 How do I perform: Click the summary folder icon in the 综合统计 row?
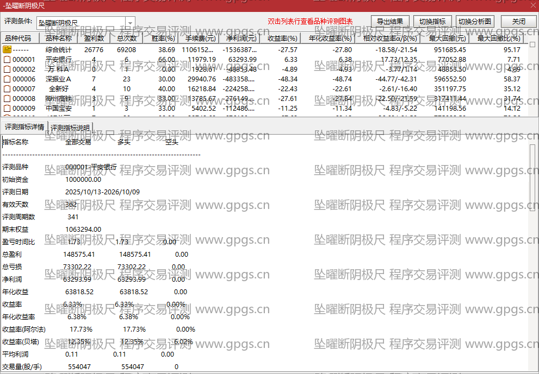[7, 50]
